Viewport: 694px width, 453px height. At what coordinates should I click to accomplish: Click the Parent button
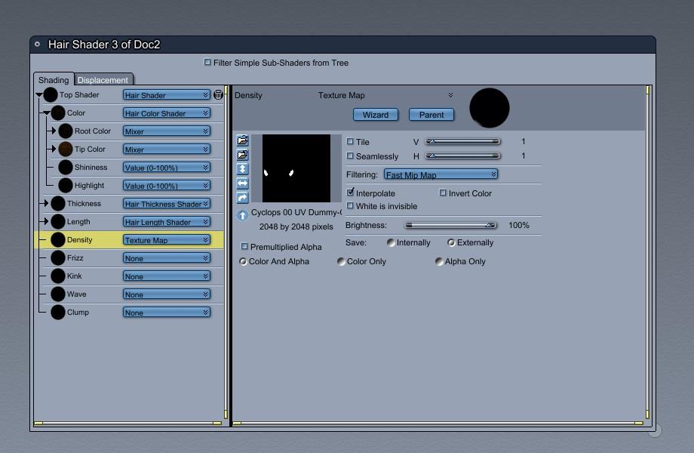coord(431,114)
